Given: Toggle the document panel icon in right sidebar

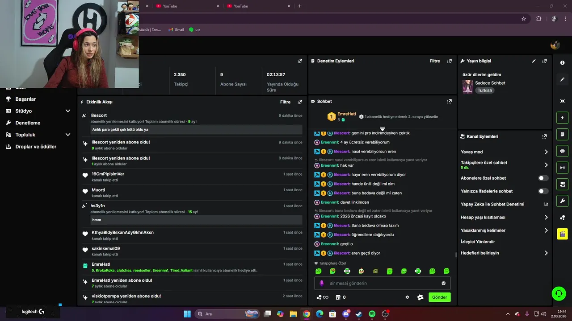Looking at the screenshot, I should tap(562, 134).
